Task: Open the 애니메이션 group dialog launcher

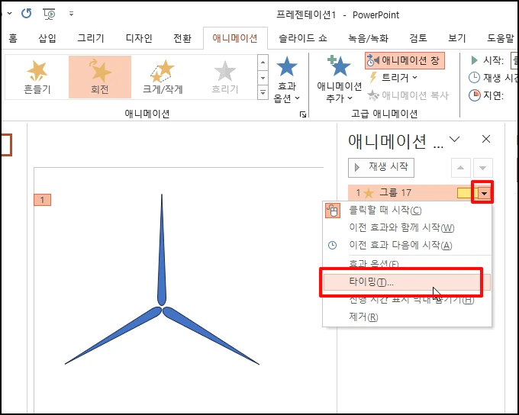Action: click(303, 114)
